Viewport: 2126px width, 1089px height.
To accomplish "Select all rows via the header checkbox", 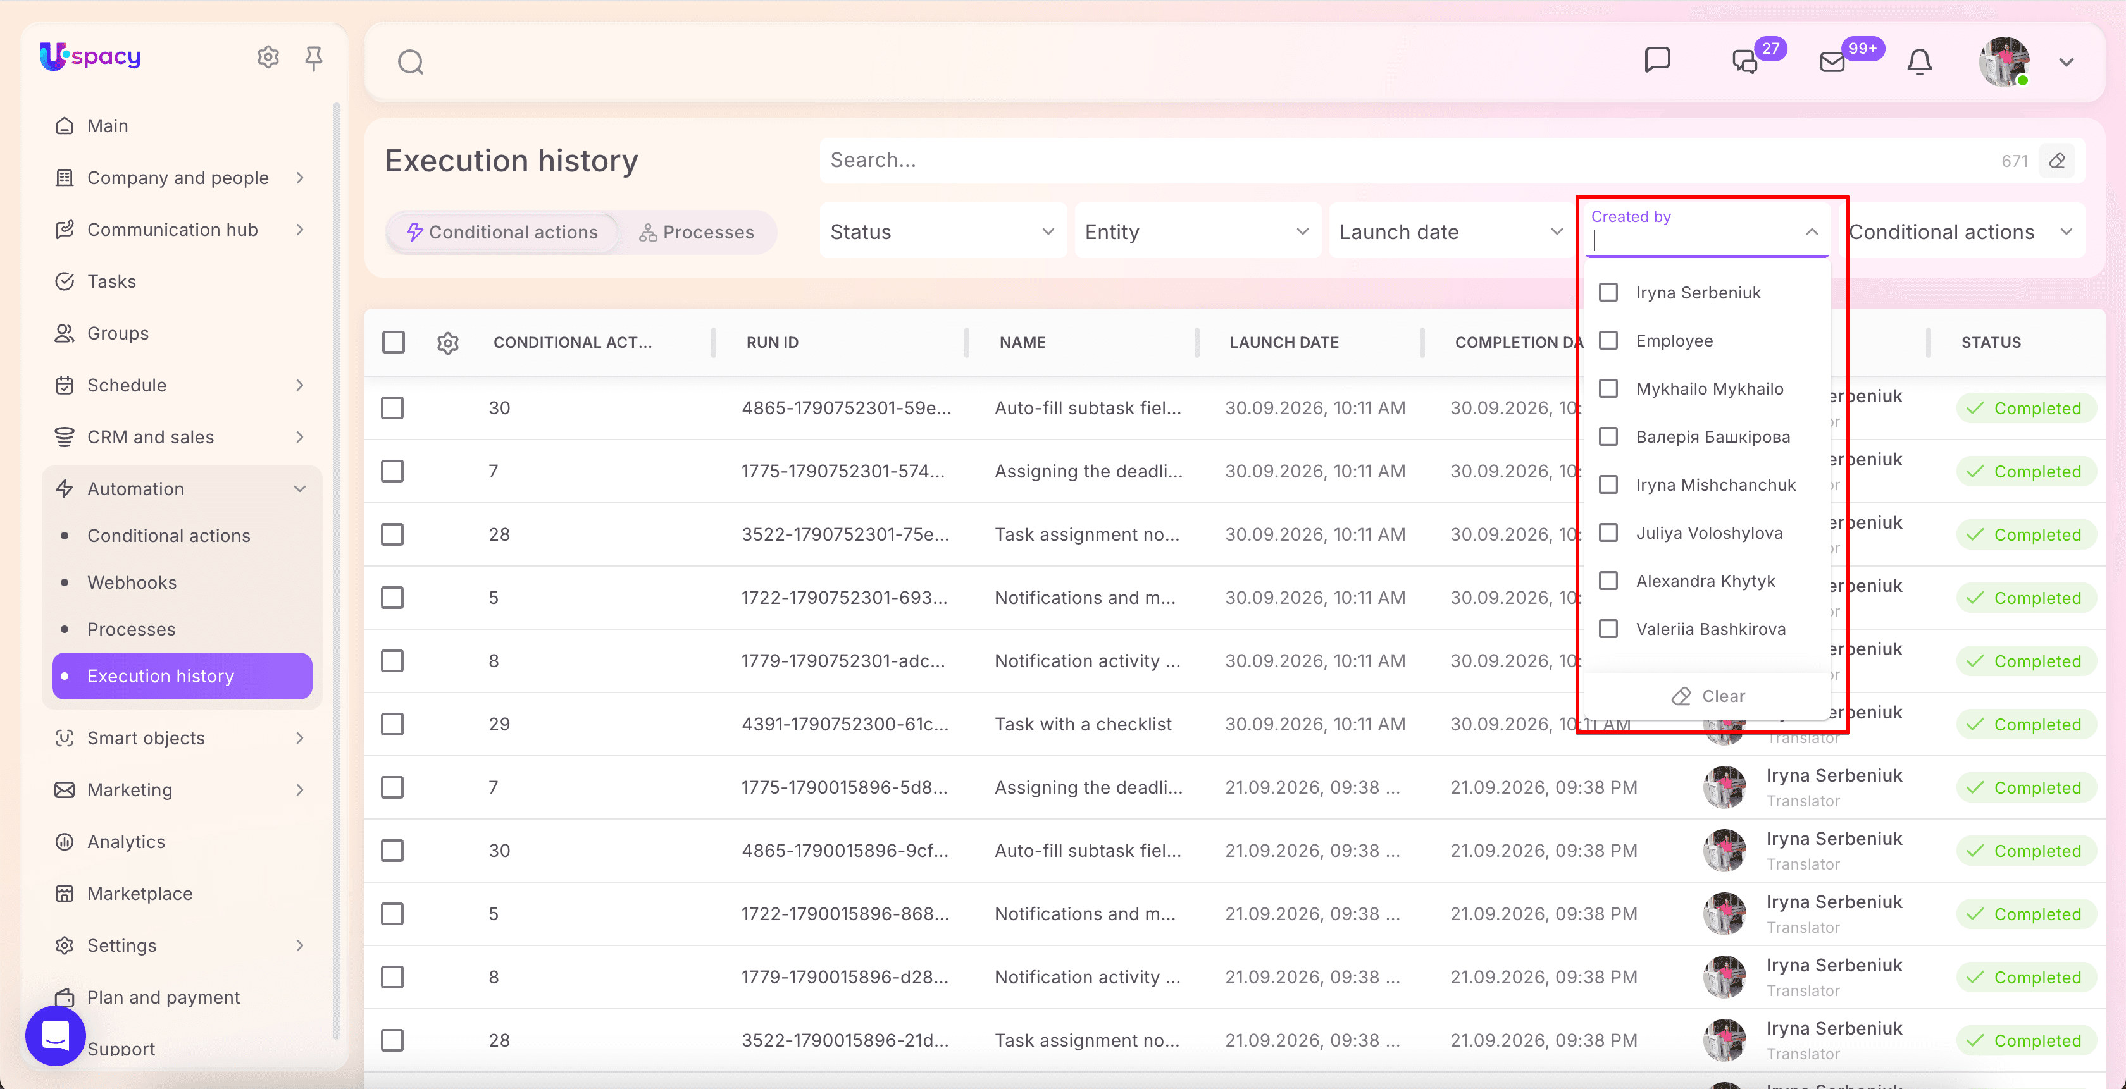I will 394,342.
